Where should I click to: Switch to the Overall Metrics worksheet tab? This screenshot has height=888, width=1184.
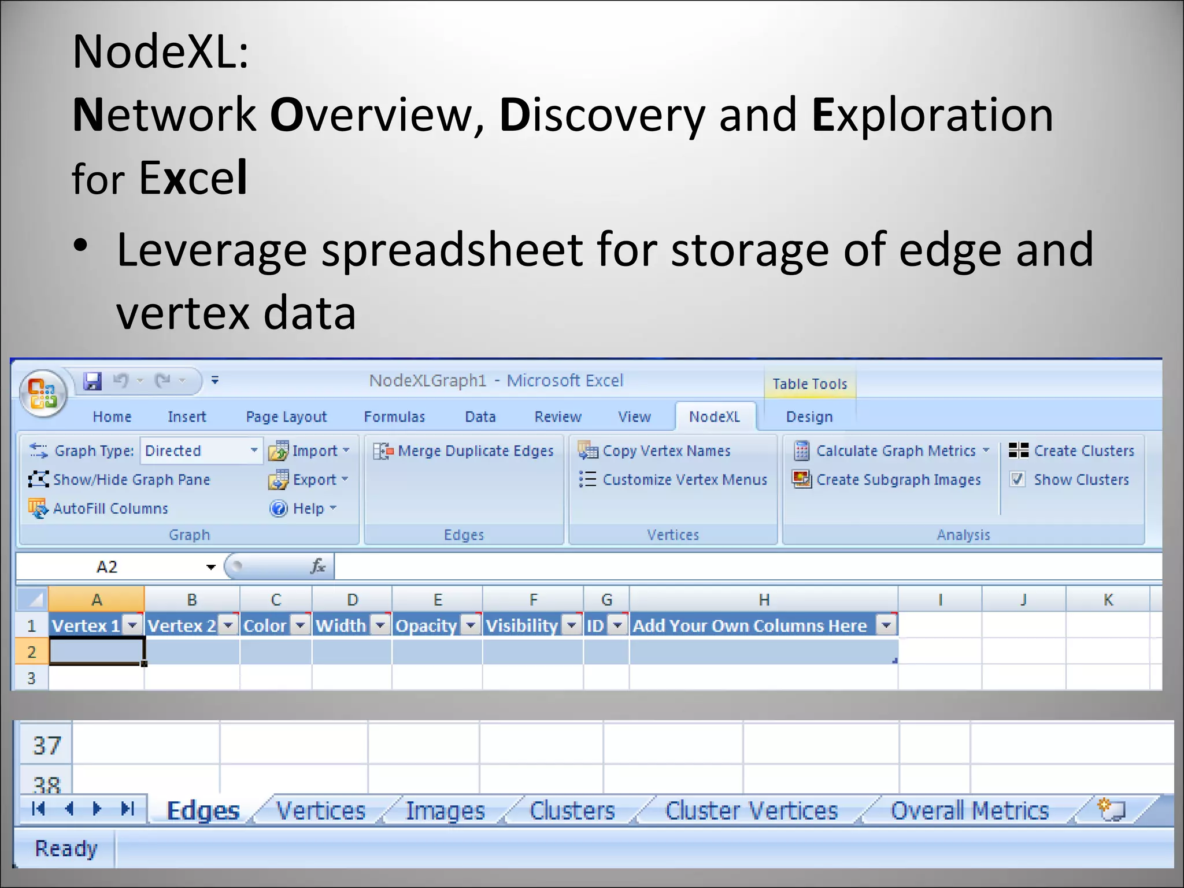coord(970,811)
